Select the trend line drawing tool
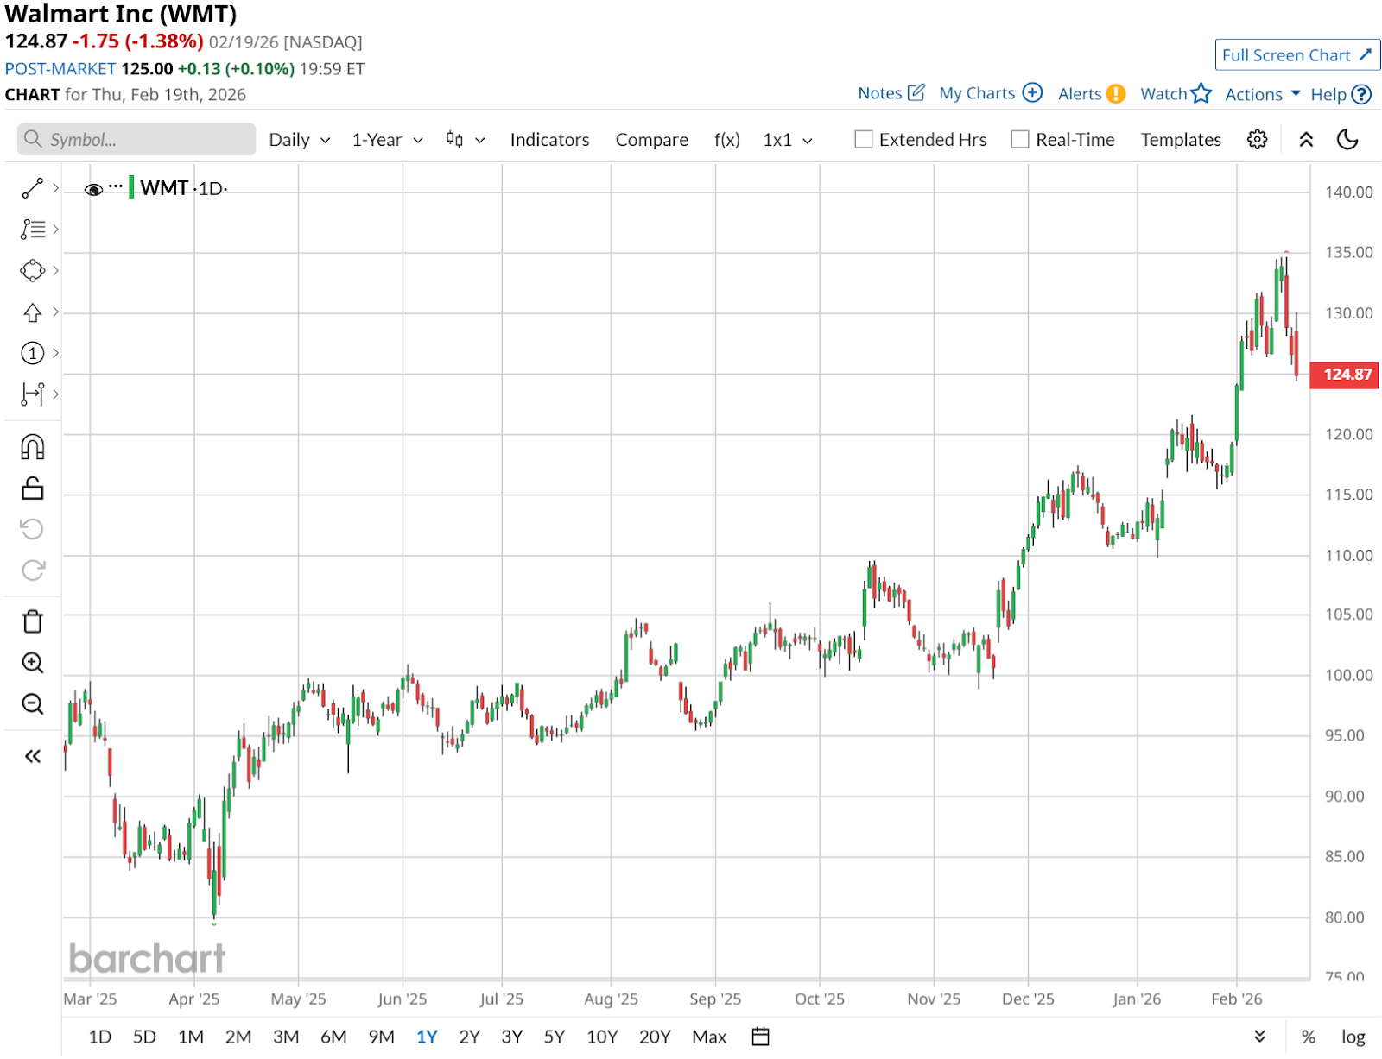The image size is (1382, 1059). pyautogui.click(x=33, y=188)
